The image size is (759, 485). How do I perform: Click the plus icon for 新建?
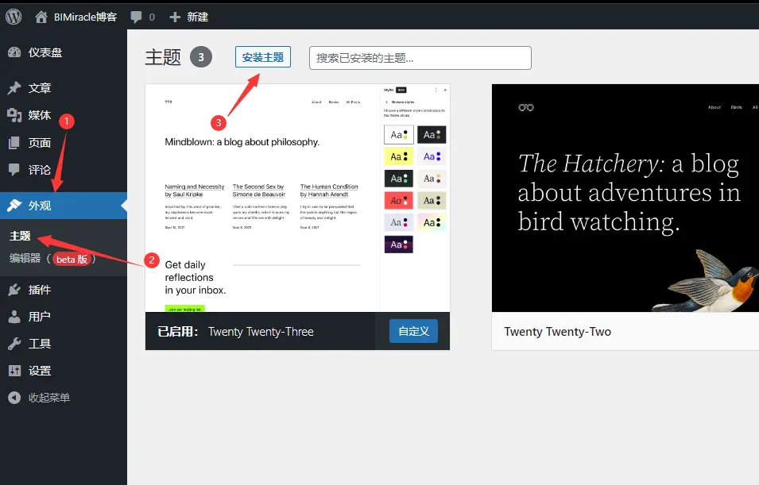(175, 17)
